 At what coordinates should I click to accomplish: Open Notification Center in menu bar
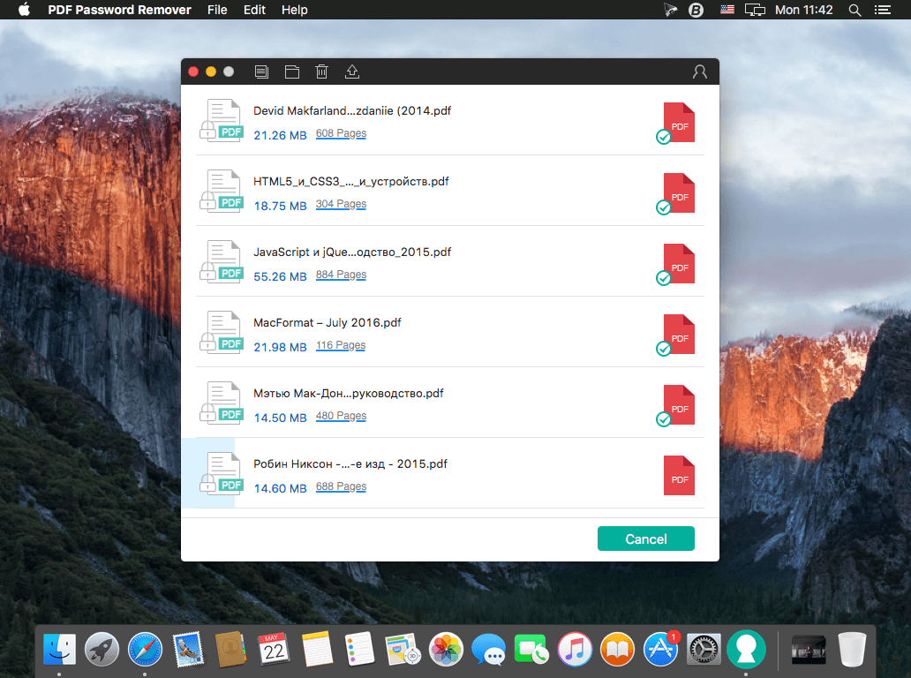point(883,10)
